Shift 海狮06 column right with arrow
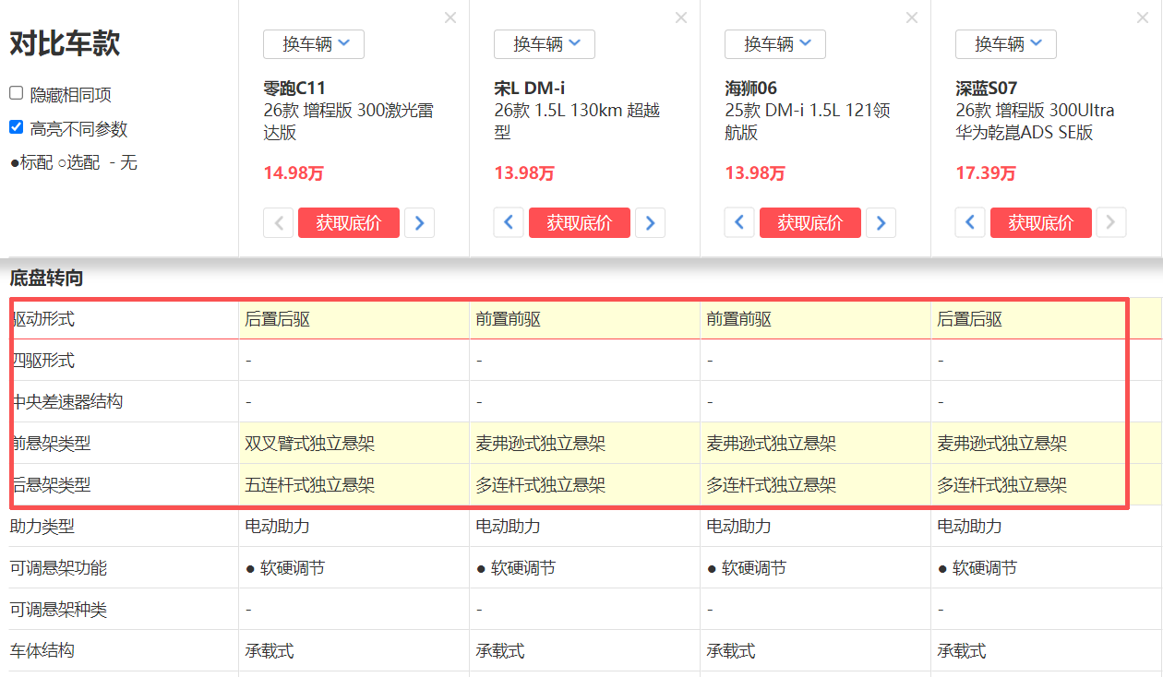The image size is (1163, 677). (881, 222)
